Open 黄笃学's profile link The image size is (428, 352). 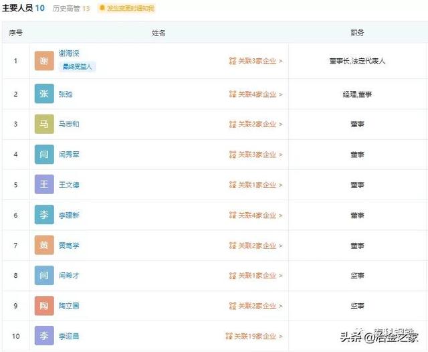[69, 246]
